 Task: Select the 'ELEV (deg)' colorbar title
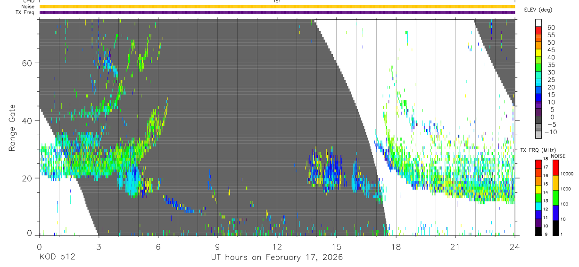[538, 10]
